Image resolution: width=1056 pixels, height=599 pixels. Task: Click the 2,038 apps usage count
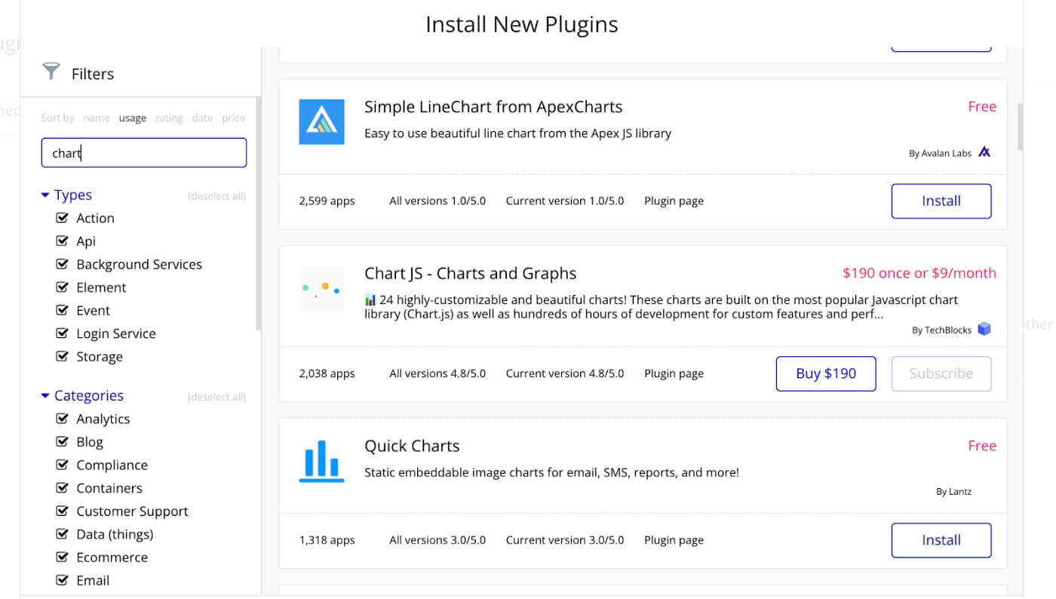tap(327, 373)
